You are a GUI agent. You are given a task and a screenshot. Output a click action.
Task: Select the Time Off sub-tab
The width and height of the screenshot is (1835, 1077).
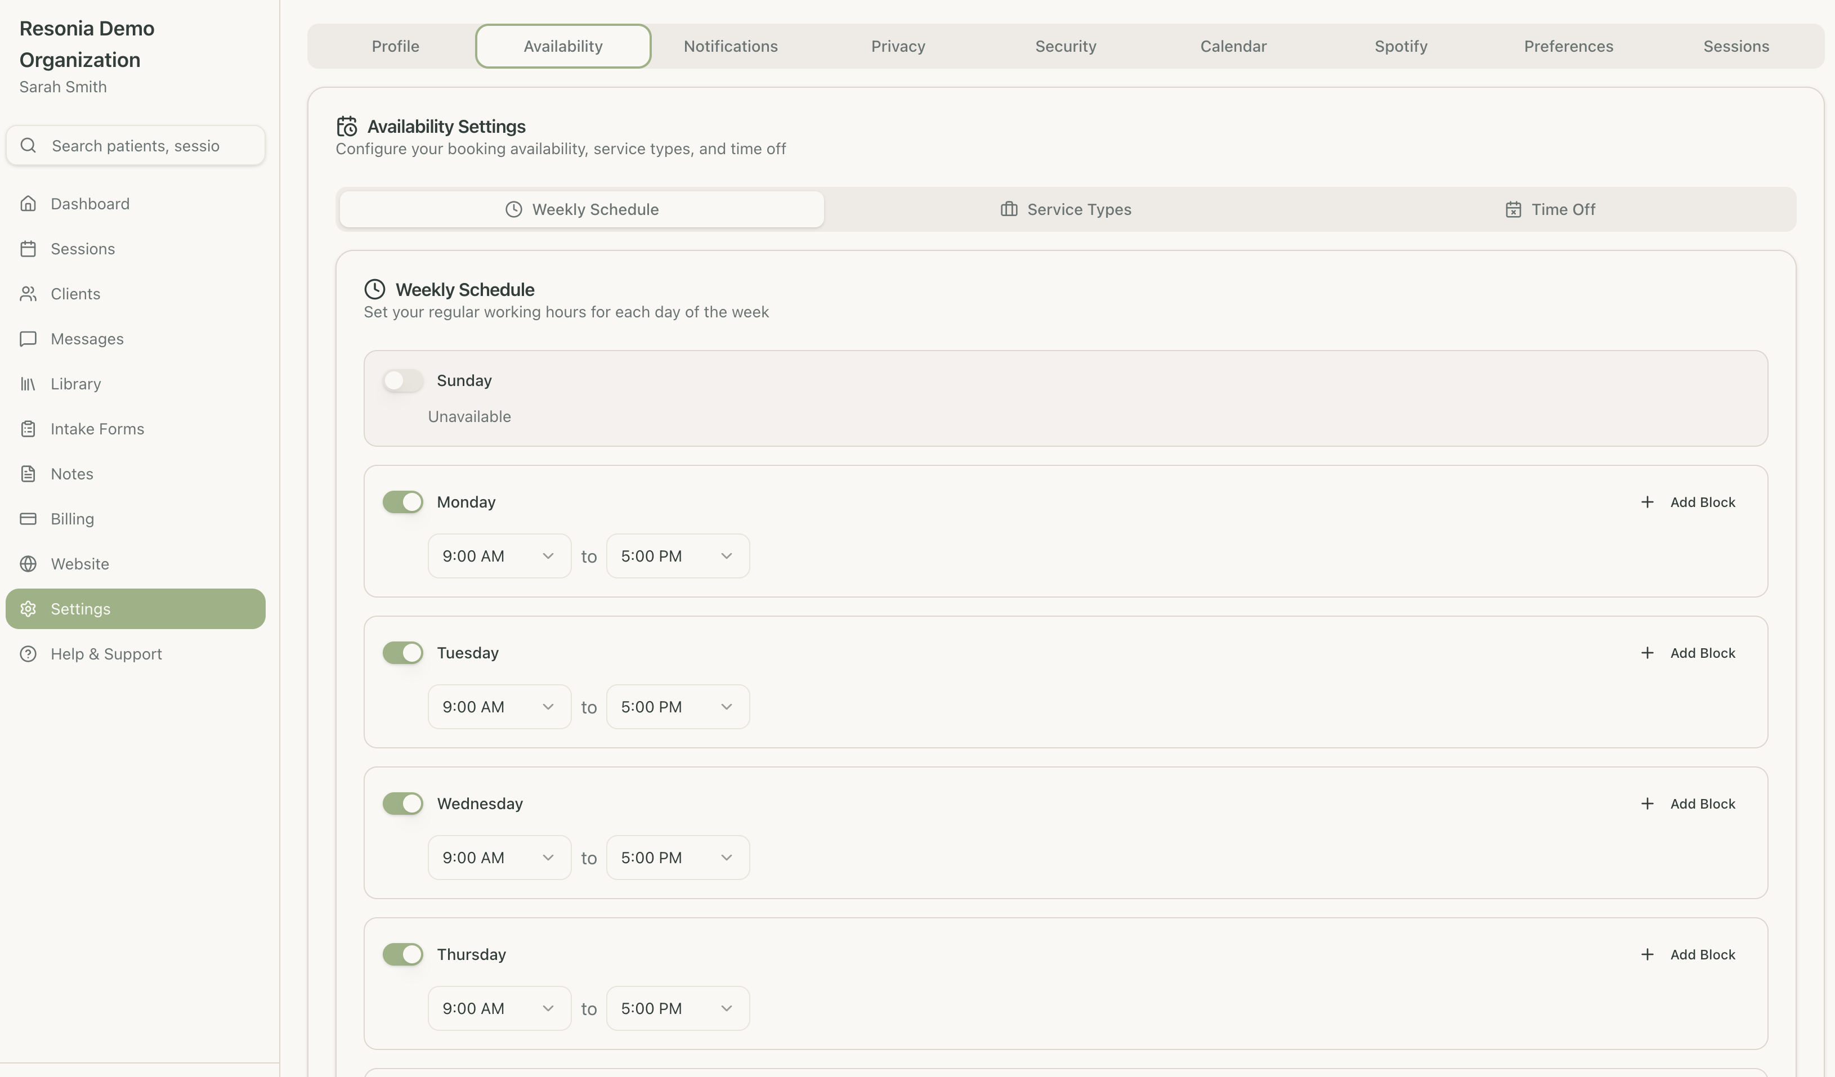click(1550, 209)
